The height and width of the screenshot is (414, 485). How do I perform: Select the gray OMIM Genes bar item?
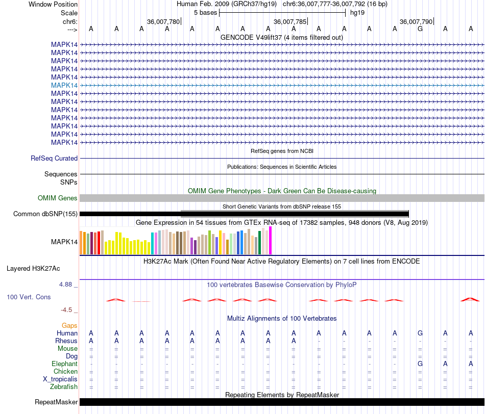282,198
